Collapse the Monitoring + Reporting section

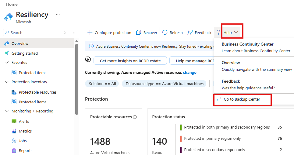(x=7, y=111)
